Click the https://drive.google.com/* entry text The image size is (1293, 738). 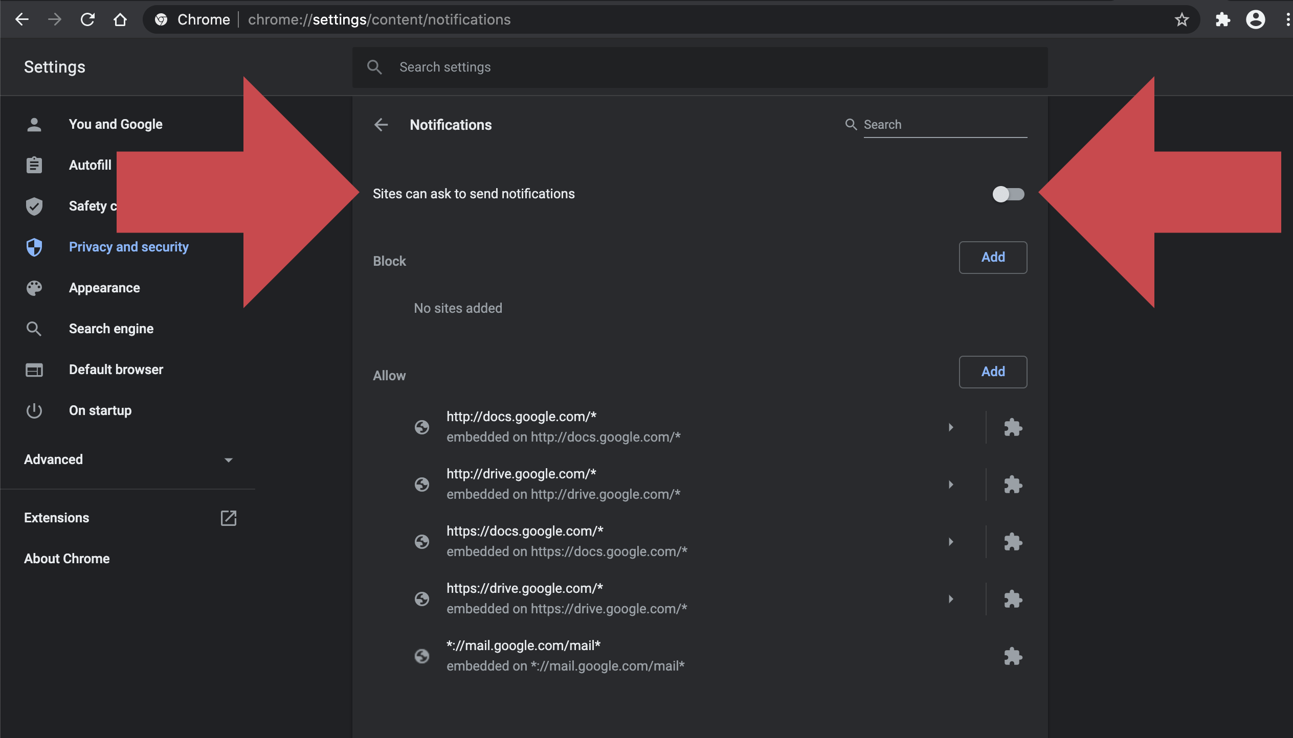click(x=525, y=588)
